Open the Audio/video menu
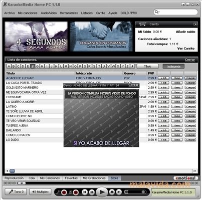The width and height of the screenshot is (202, 200). coord(49,13)
